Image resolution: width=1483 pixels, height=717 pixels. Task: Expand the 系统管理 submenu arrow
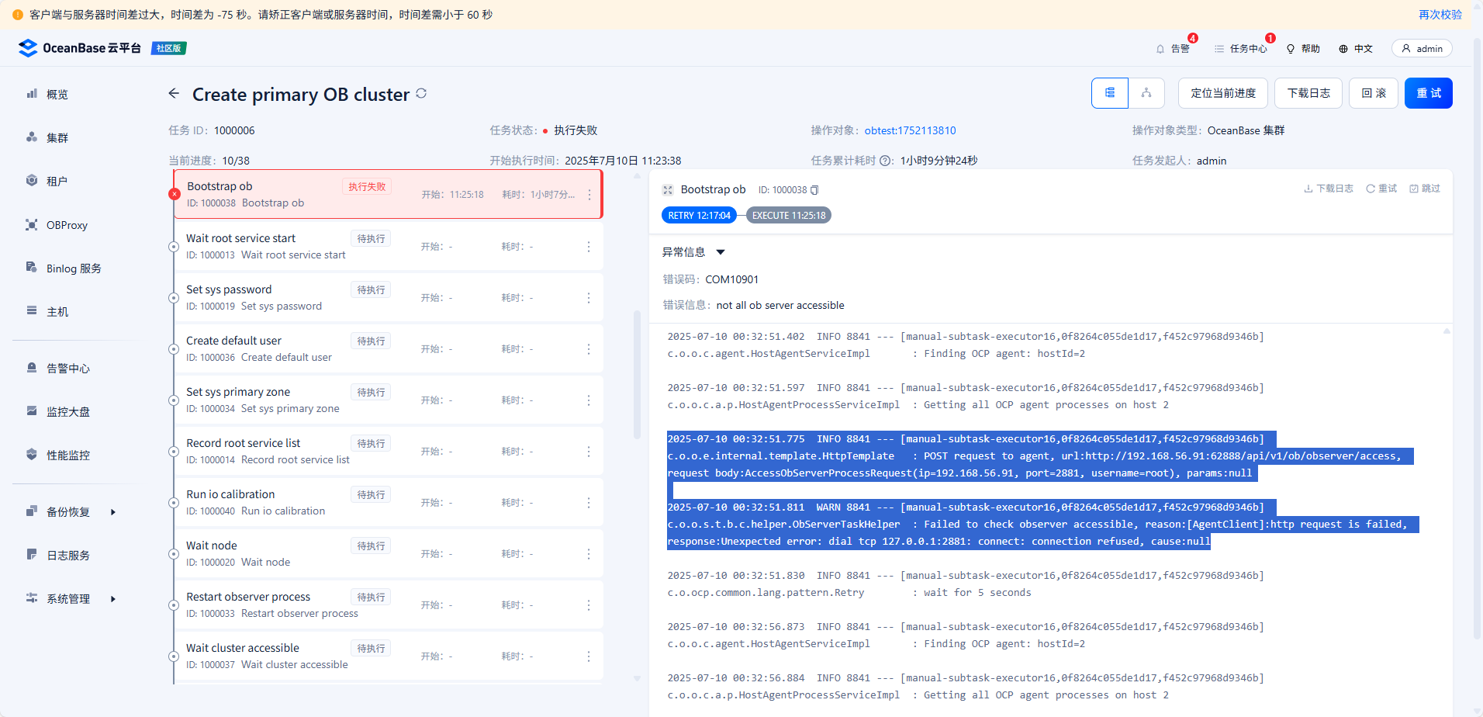[113, 599]
